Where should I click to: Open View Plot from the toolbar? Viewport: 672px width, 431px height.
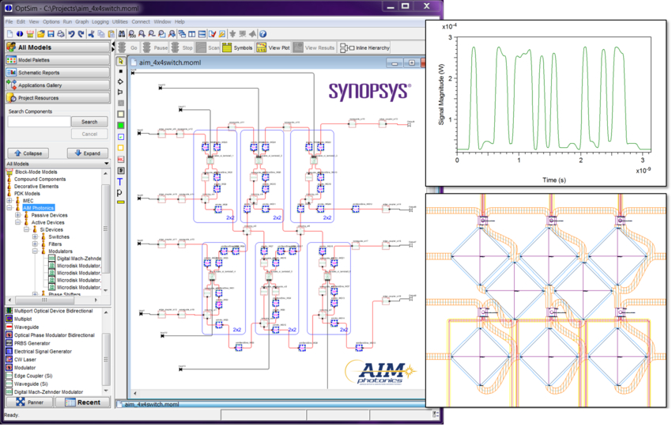click(273, 47)
